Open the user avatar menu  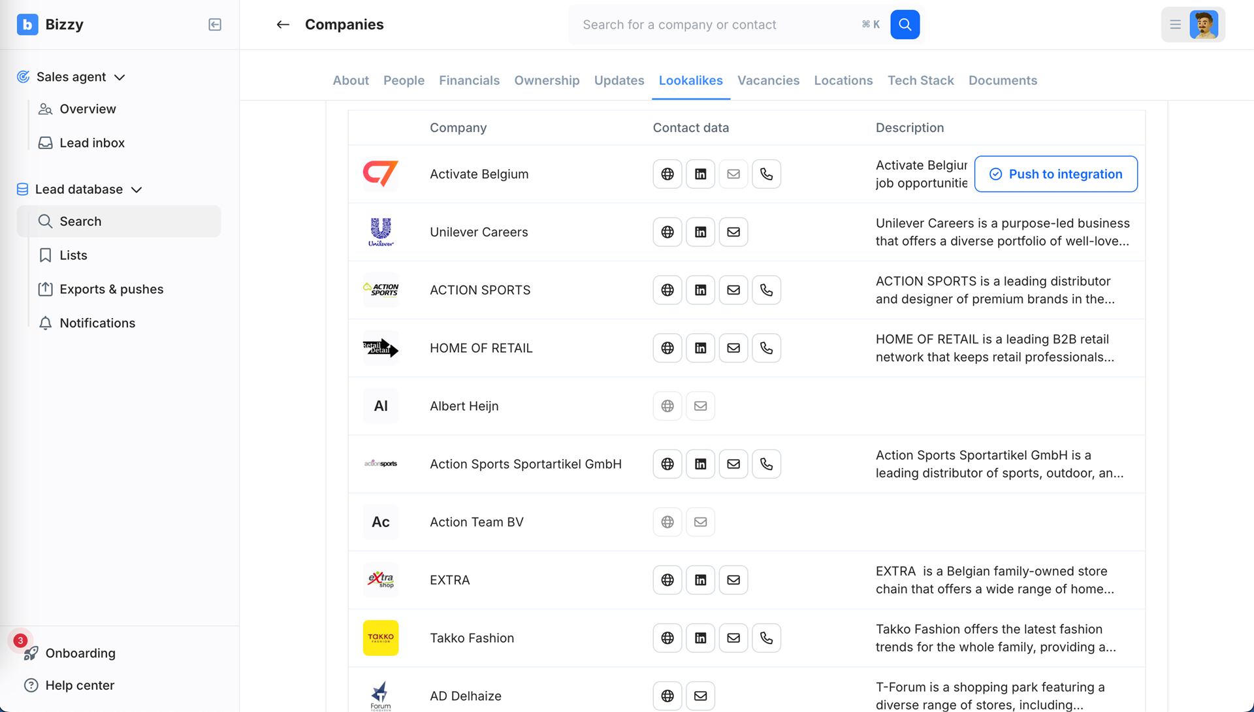[1203, 25]
